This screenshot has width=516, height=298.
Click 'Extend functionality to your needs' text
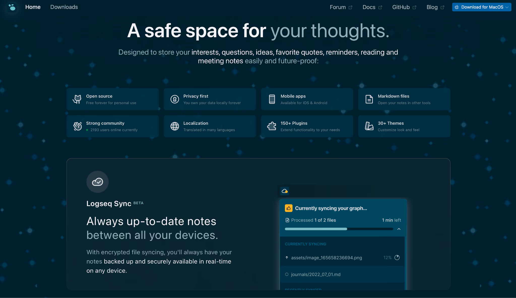click(x=310, y=130)
